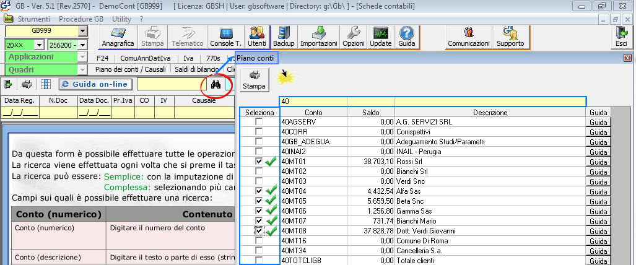Select the Dott. Verdi Giovanni description cell
The image size is (636, 265).
pos(490,231)
